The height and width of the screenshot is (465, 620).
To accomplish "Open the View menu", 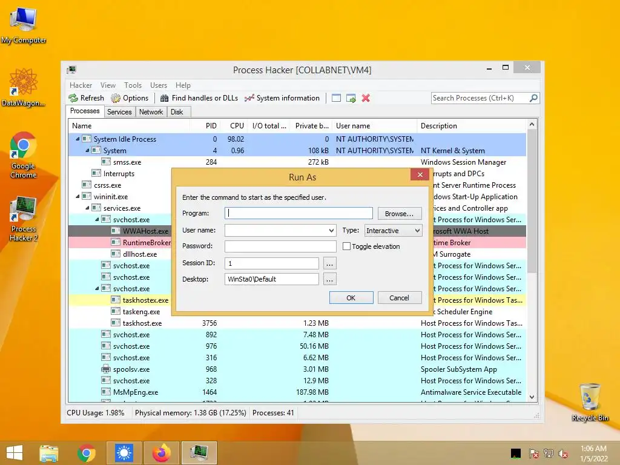I will coord(108,85).
